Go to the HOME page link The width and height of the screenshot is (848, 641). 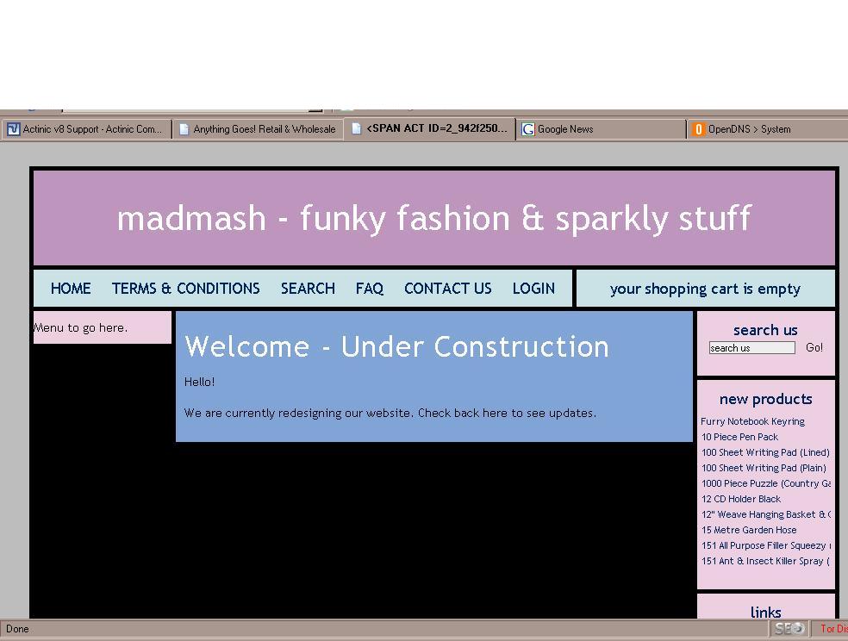click(71, 289)
